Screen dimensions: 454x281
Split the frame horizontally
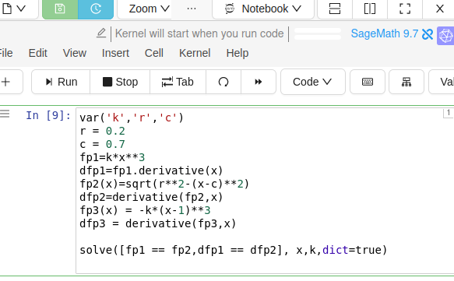click(335, 9)
